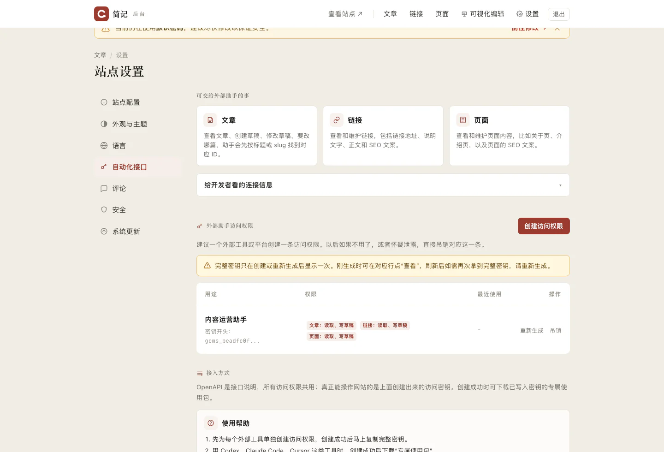Screen dimensions: 664x452
Task: Click the upload-circle icon beside 系统更新
Action: 104,232
